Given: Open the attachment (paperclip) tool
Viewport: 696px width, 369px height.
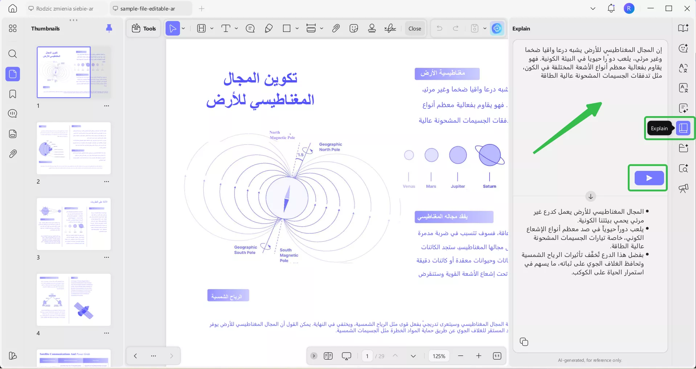Looking at the screenshot, I should [x=336, y=28].
